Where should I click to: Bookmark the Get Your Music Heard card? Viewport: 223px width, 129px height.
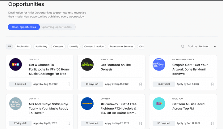[x=212, y=123]
